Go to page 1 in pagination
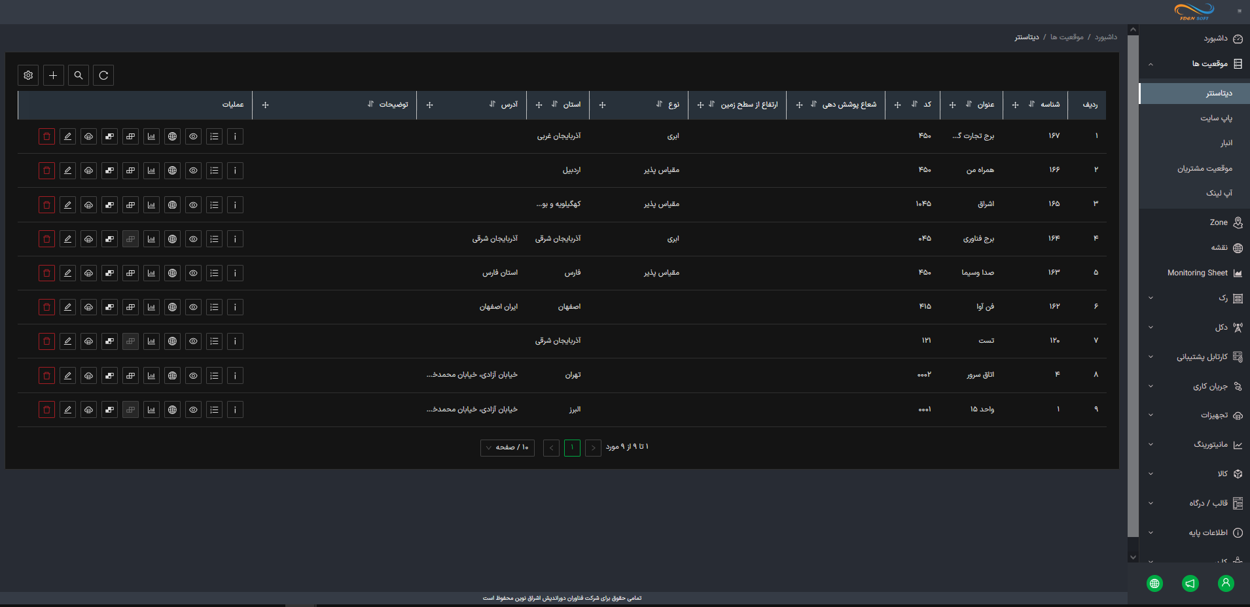 point(572,447)
